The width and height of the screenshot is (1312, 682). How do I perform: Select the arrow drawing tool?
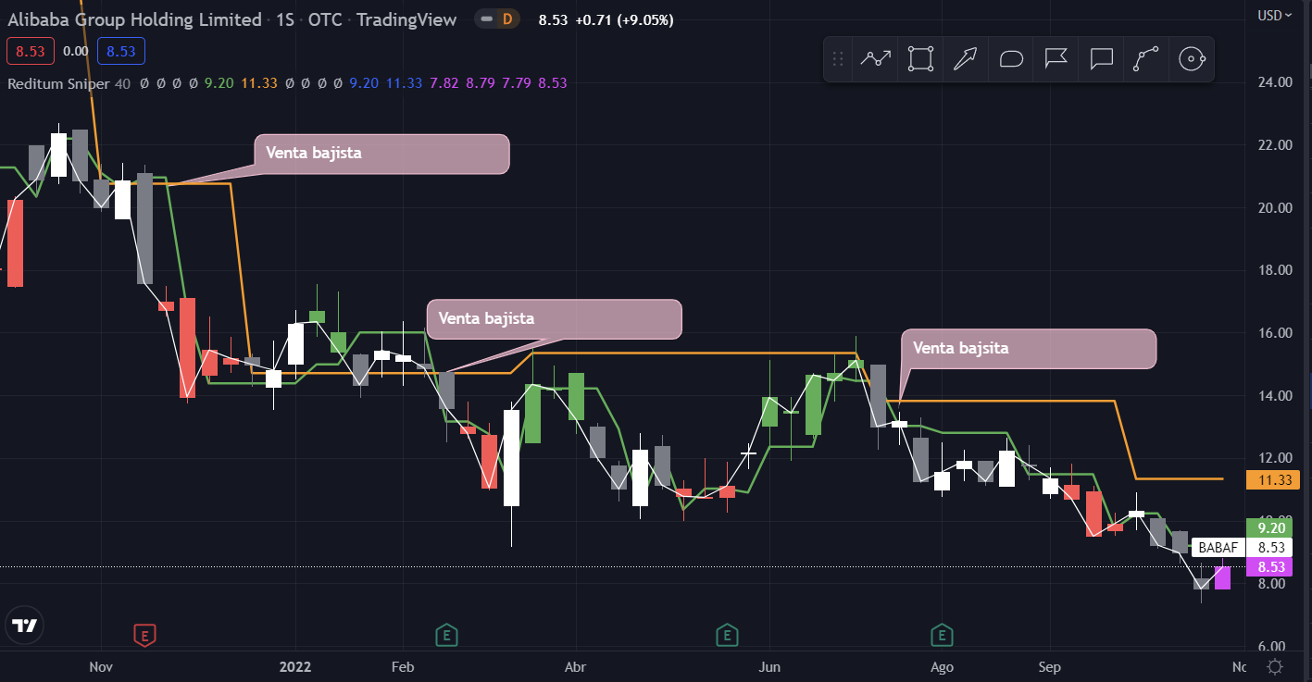pyautogui.click(x=966, y=59)
